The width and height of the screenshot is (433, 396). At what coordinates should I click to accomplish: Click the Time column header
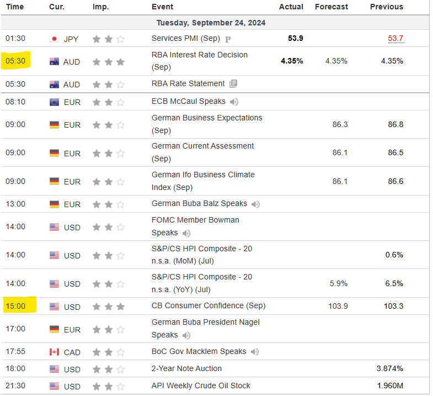pos(15,7)
